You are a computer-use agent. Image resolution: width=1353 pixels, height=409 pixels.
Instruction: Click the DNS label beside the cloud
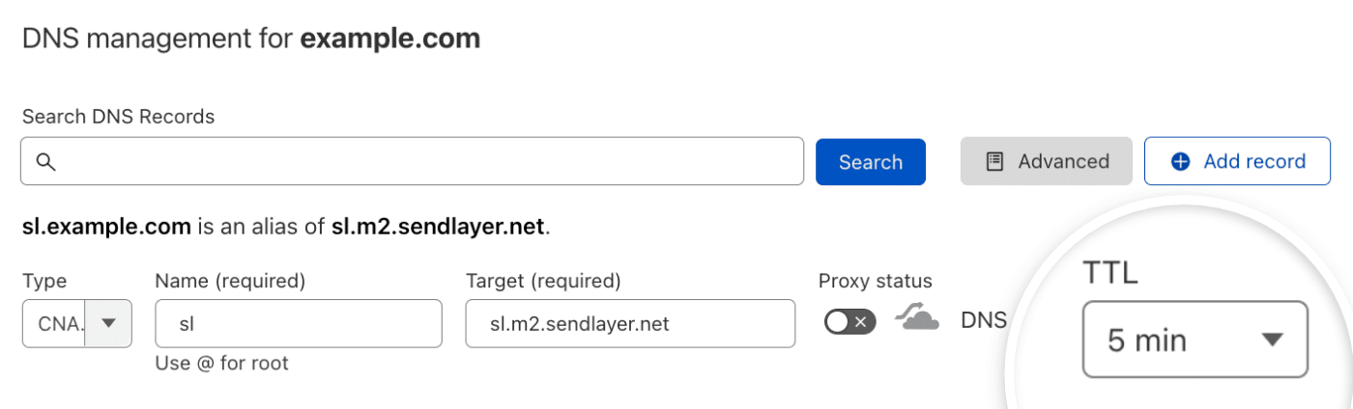983,320
